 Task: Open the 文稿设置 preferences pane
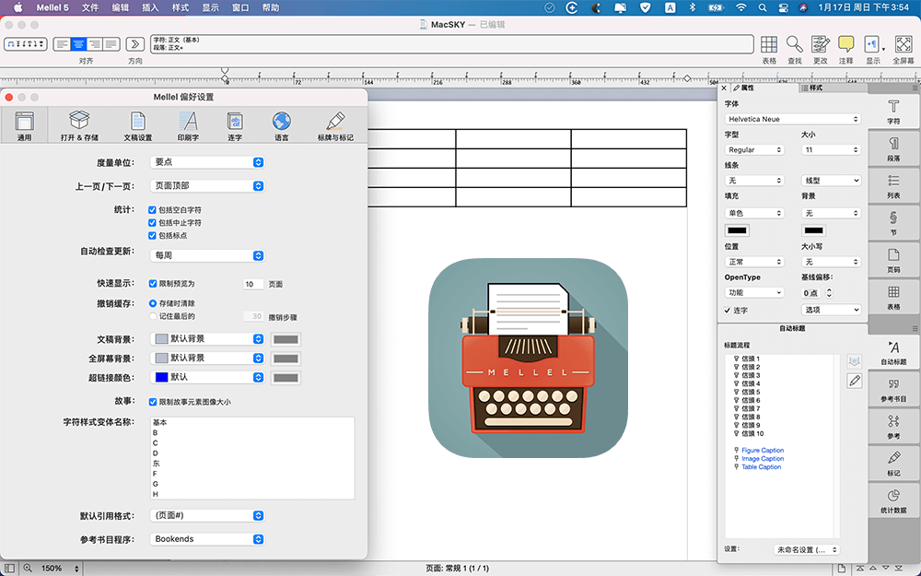click(x=138, y=125)
